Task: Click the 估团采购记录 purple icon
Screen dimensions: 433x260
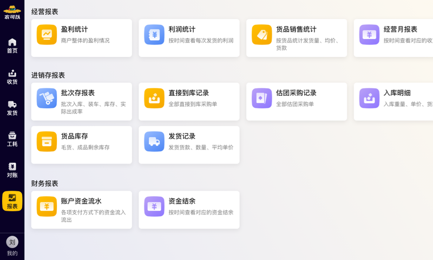Action: point(262,99)
